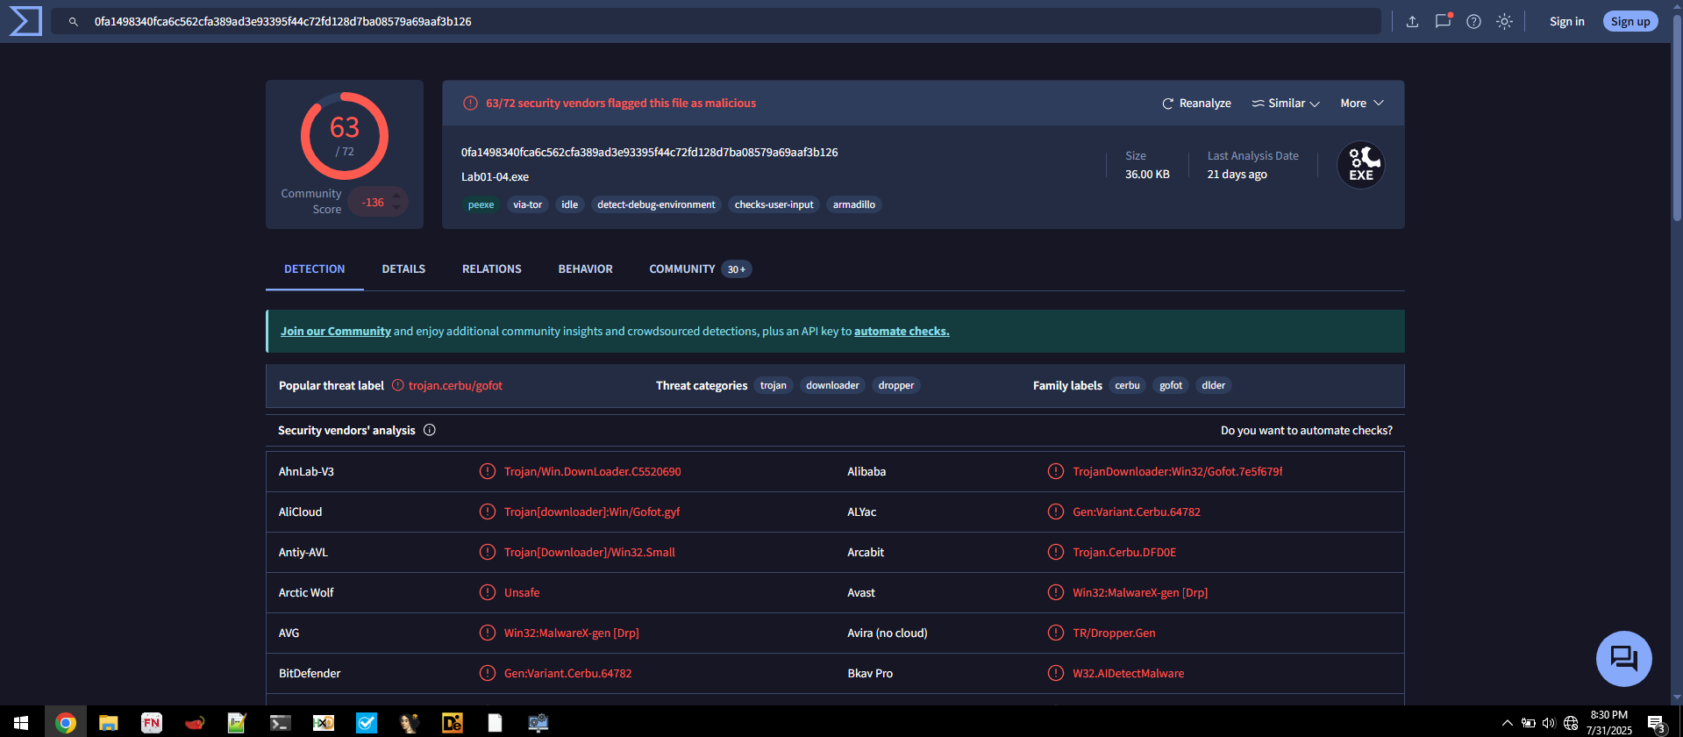Click the volume speaker tray icon

[1549, 723]
